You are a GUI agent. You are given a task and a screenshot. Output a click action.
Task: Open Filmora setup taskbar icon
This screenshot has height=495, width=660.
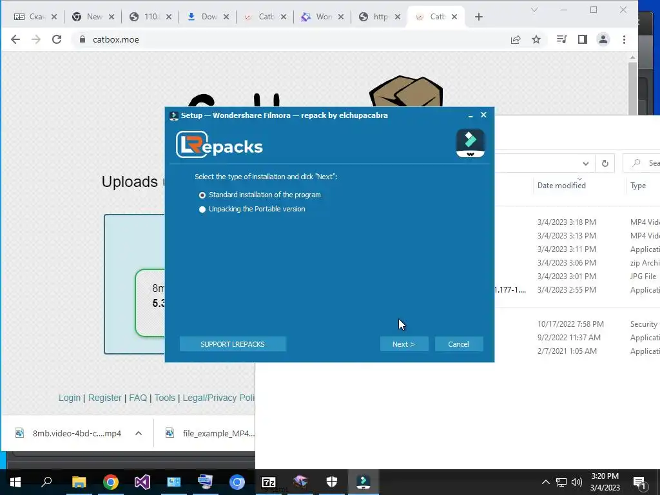pos(364,482)
